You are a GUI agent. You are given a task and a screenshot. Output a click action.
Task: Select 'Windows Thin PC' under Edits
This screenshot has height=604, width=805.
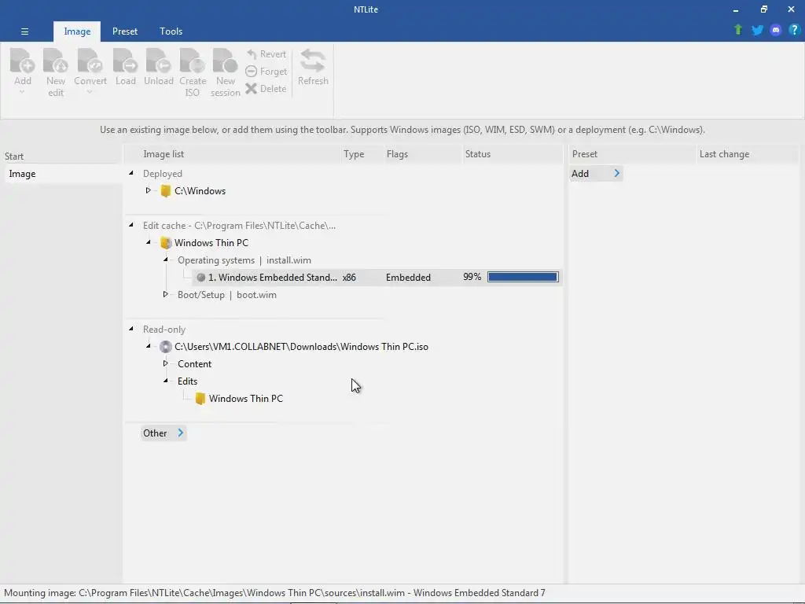coord(245,399)
